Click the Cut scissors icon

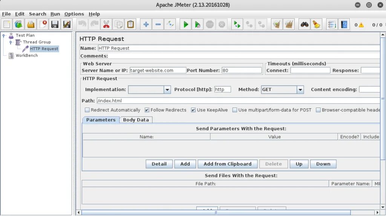pyautogui.click(x=106, y=24)
